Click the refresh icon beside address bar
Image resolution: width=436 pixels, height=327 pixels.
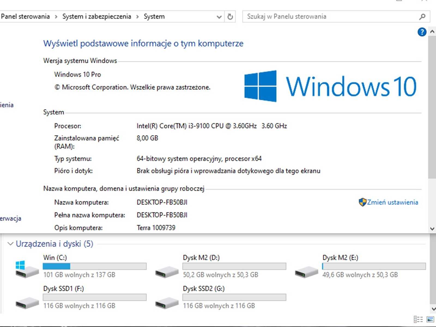[x=230, y=17]
